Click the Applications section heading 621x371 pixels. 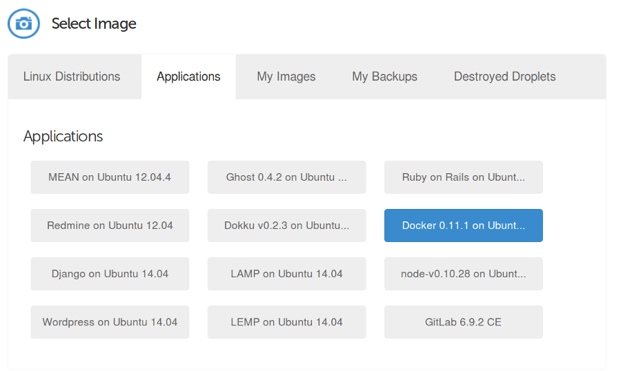coord(63,137)
